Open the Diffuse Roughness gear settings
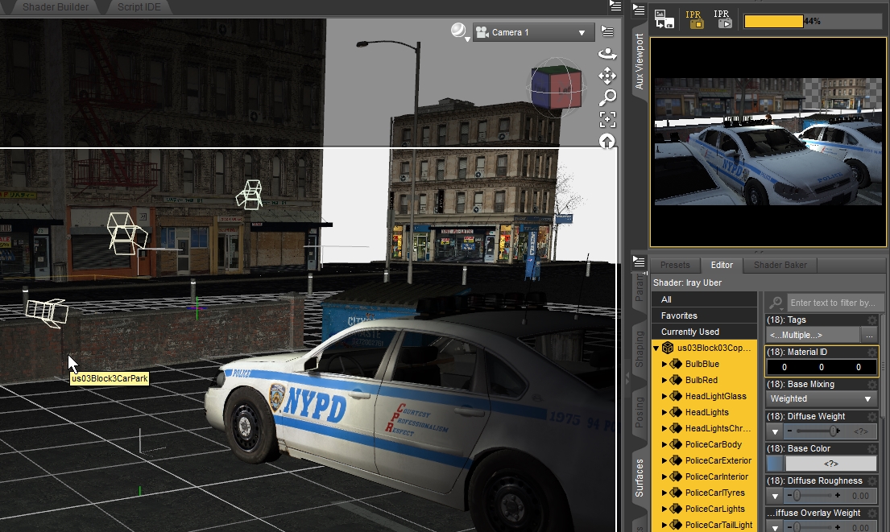This screenshot has height=532, width=890. (871, 481)
